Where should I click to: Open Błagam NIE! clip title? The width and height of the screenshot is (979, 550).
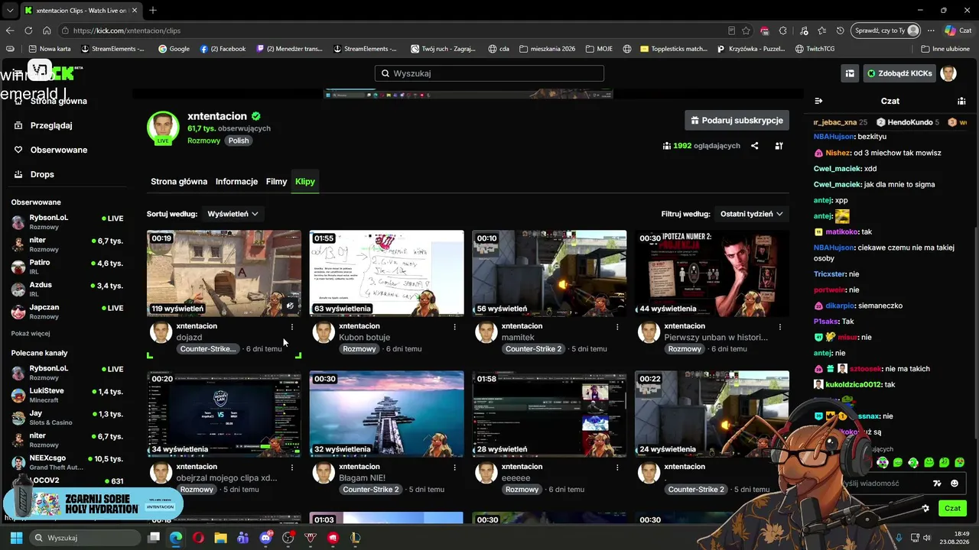[362, 478]
